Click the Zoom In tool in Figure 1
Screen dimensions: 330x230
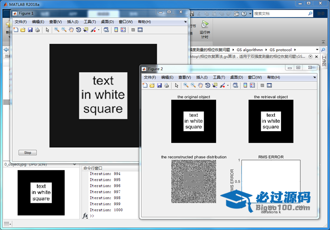pos(57,30)
